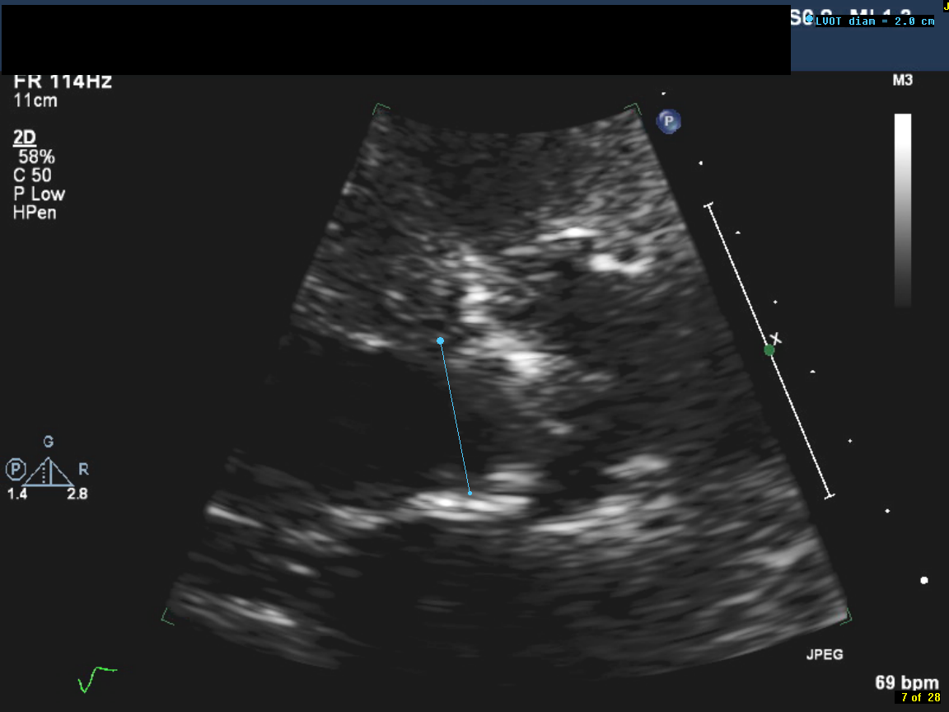The height and width of the screenshot is (712, 949).
Task: Click the M3 grayscale map label
Action: coord(903,81)
